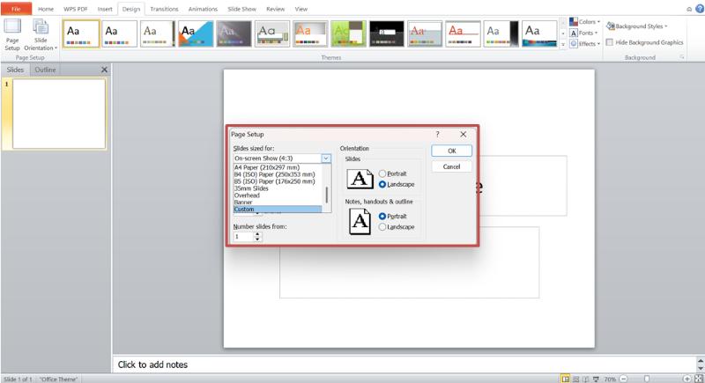The height and width of the screenshot is (383, 705).
Task: Select Portrait orientation for Slides
Action: tap(382, 173)
